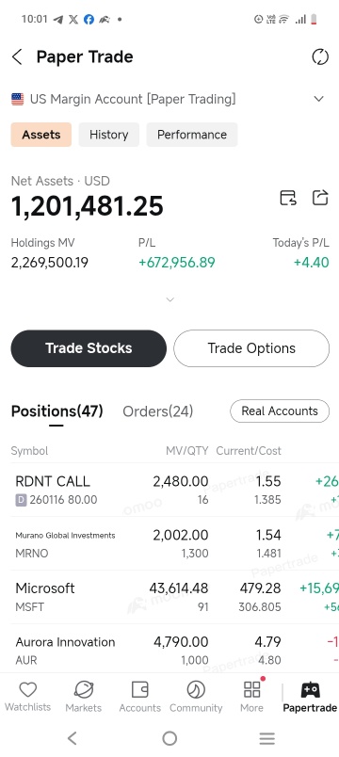
Task: Open Accounts wallet icon
Action: pos(139,690)
